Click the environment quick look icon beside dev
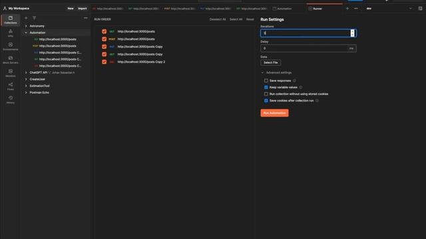Image resolution: width=426 pixels, height=239 pixels. pyautogui.click(x=420, y=9)
